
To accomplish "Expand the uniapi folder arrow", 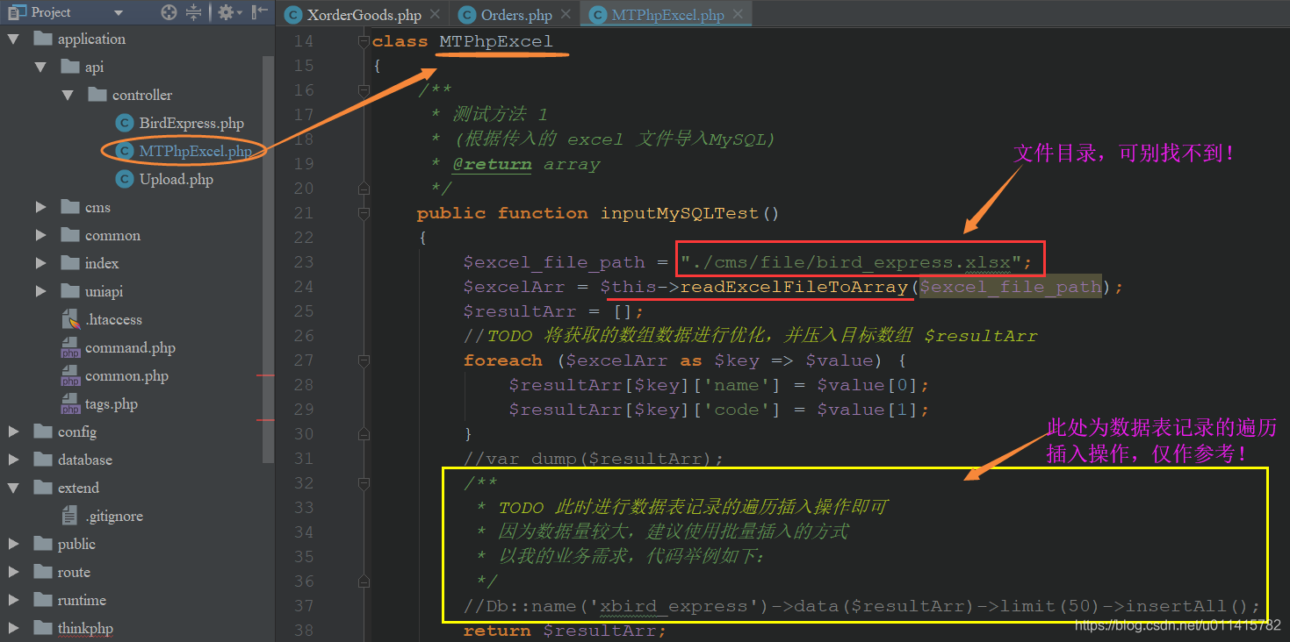I will (40, 291).
